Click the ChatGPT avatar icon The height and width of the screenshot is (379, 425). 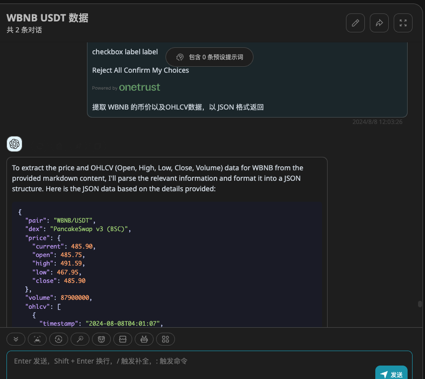pos(14,144)
